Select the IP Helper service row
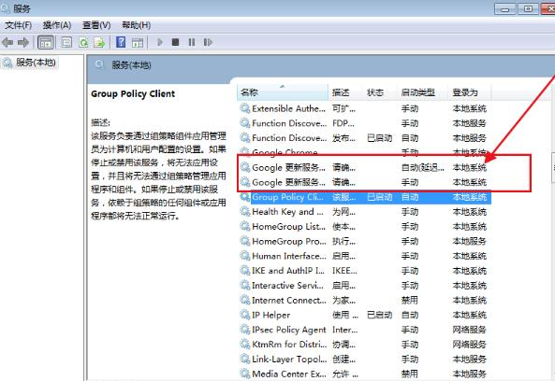The image size is (555, 381). pyautogui.click(x=364, y=315)
